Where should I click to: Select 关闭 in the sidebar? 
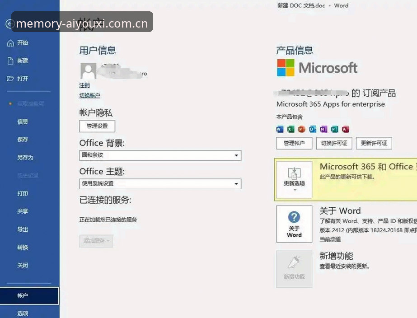point(23,265)
